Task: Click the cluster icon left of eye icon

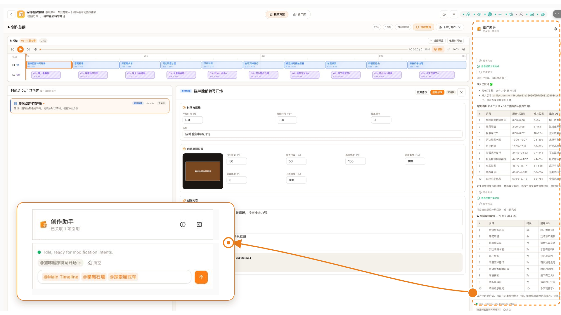Action: click(x=468, y=14)
